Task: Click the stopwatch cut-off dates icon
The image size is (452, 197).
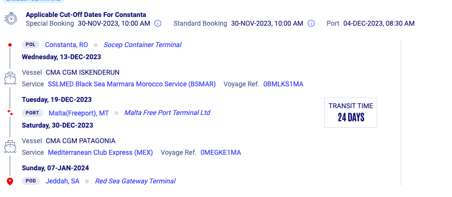Action: (10, 19)
